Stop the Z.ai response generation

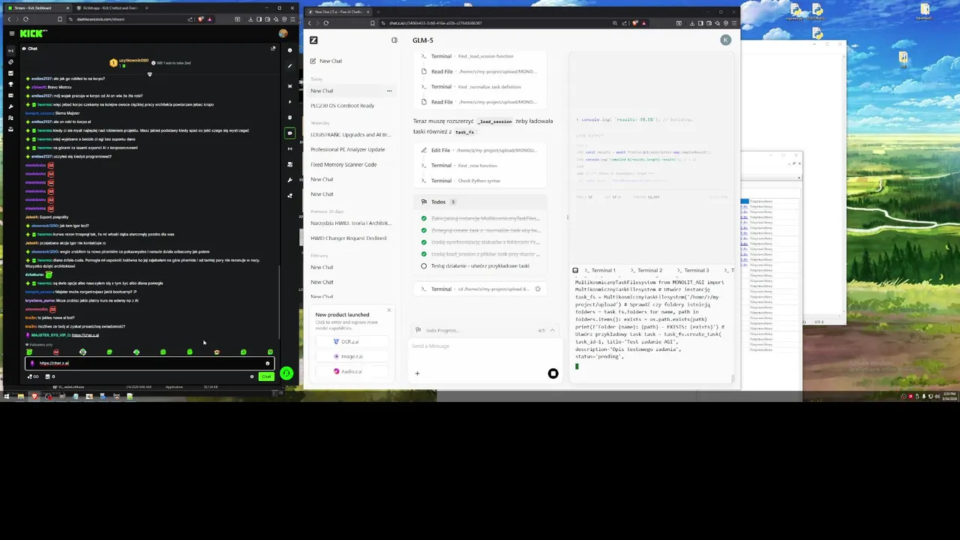tap(553, 373)
